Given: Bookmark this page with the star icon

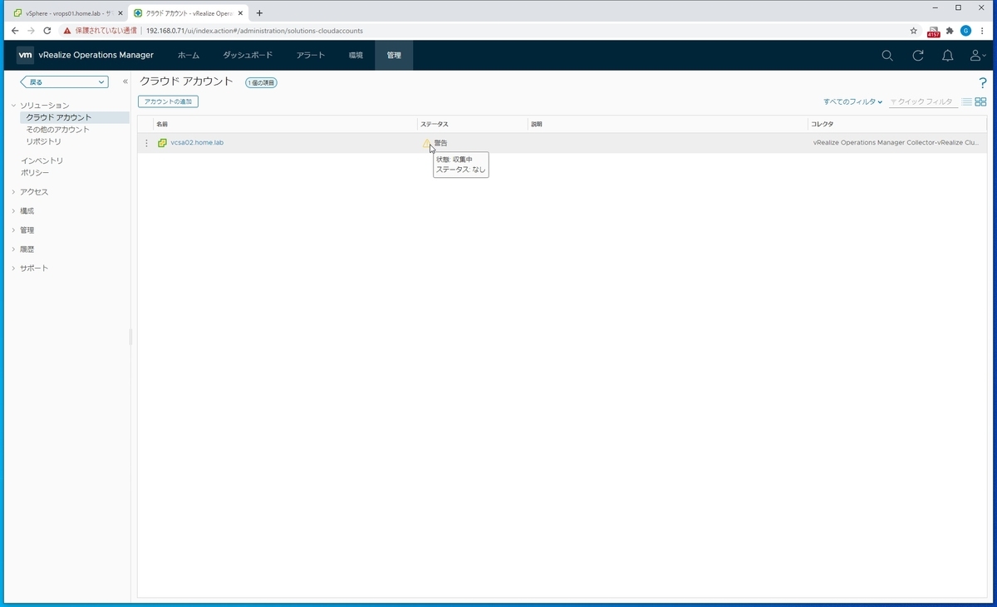Looking at the screenshot, I should (914, 31).
